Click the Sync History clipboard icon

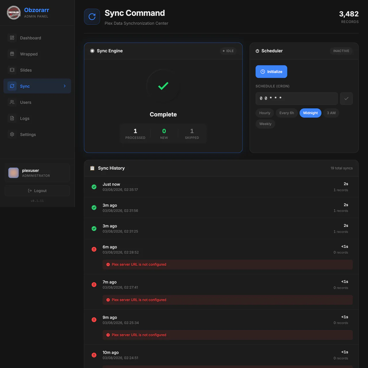coord(92,168)
